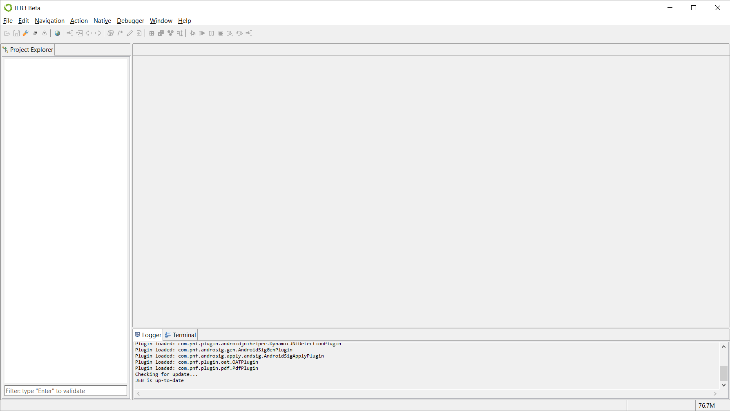Open a project using the Open icon
This screenshot has width=730, height=411.
pos(7,33)
